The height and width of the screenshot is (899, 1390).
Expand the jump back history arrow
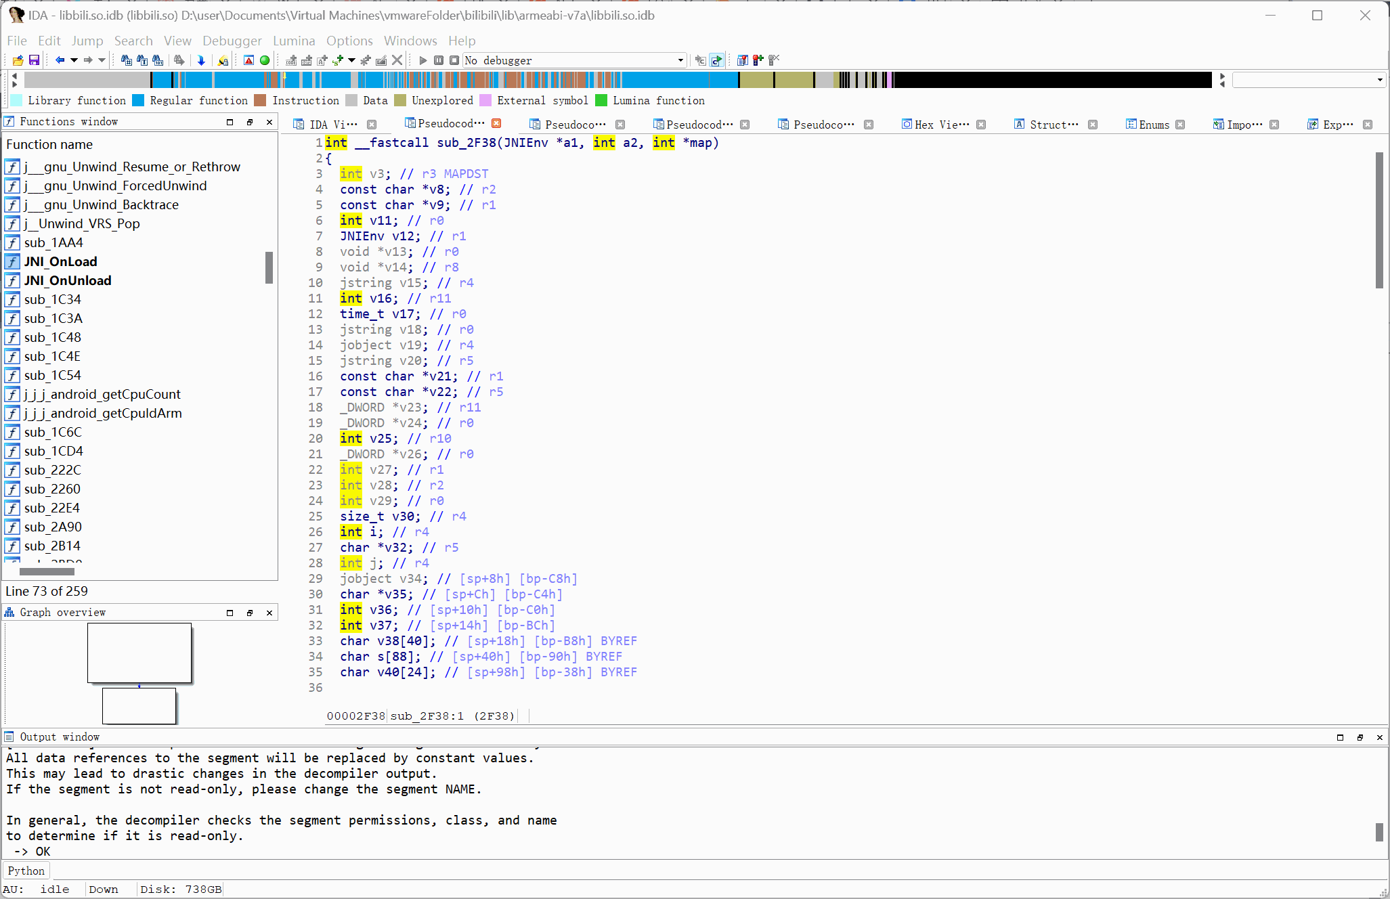click(74, 60)
